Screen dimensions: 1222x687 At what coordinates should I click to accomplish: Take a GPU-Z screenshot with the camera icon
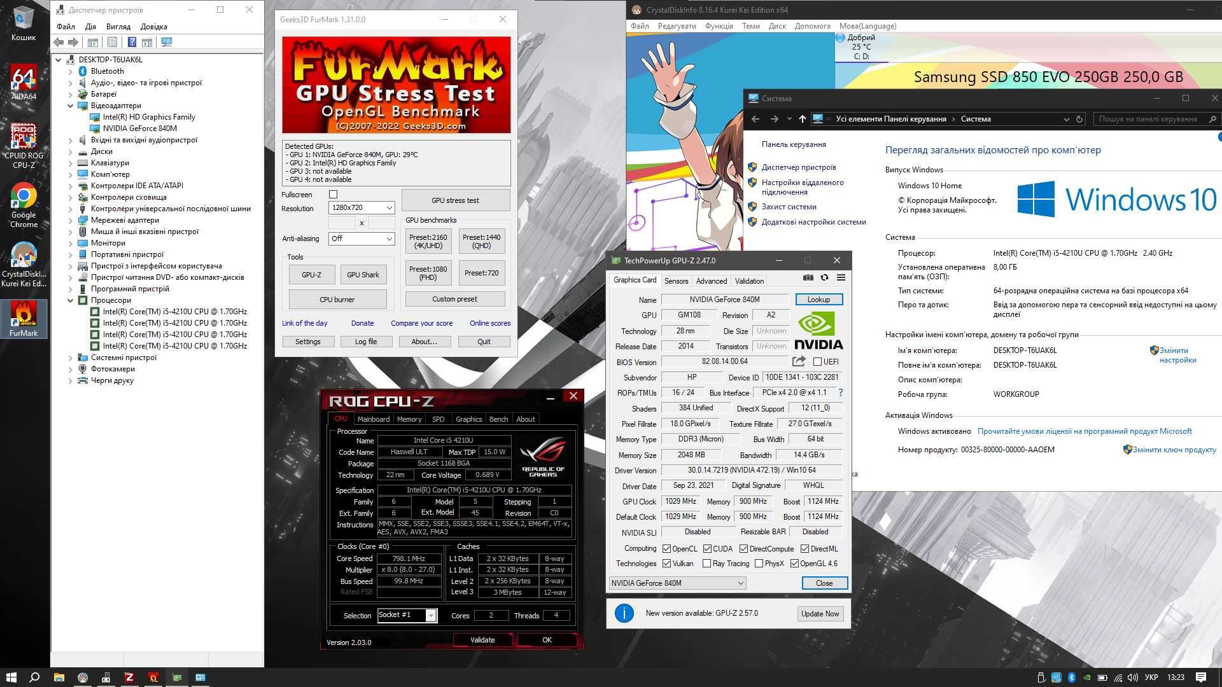tap(808, 277)
